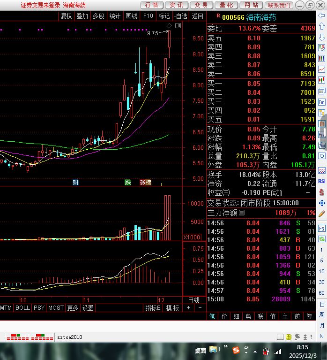327x360 pixels.
Task: Switch to 60-minute period
Action: (x=321, y=293)
